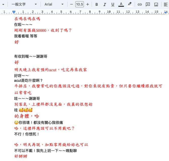Open the 一般文字 paragraph style dropdown

24,5
